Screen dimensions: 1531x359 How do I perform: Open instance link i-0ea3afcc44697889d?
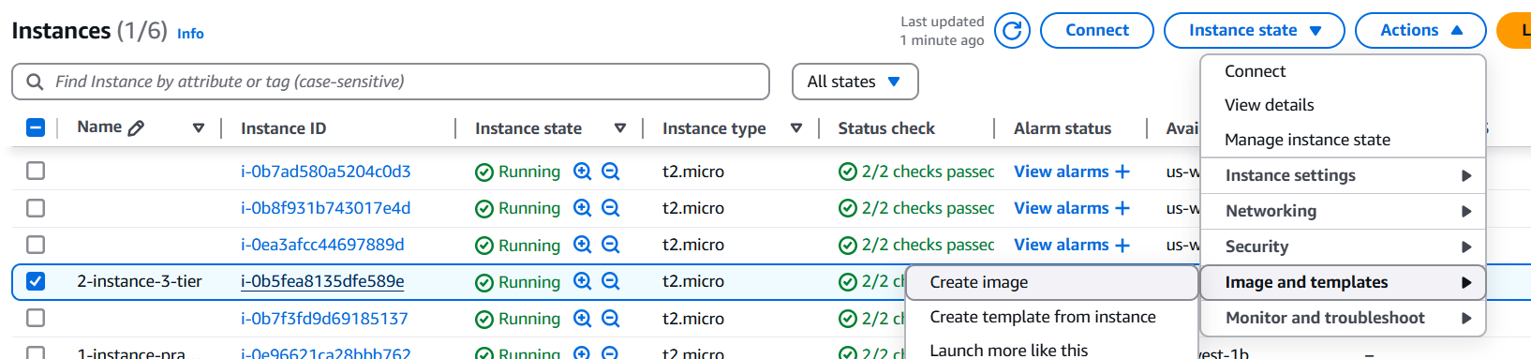(322, 245)
